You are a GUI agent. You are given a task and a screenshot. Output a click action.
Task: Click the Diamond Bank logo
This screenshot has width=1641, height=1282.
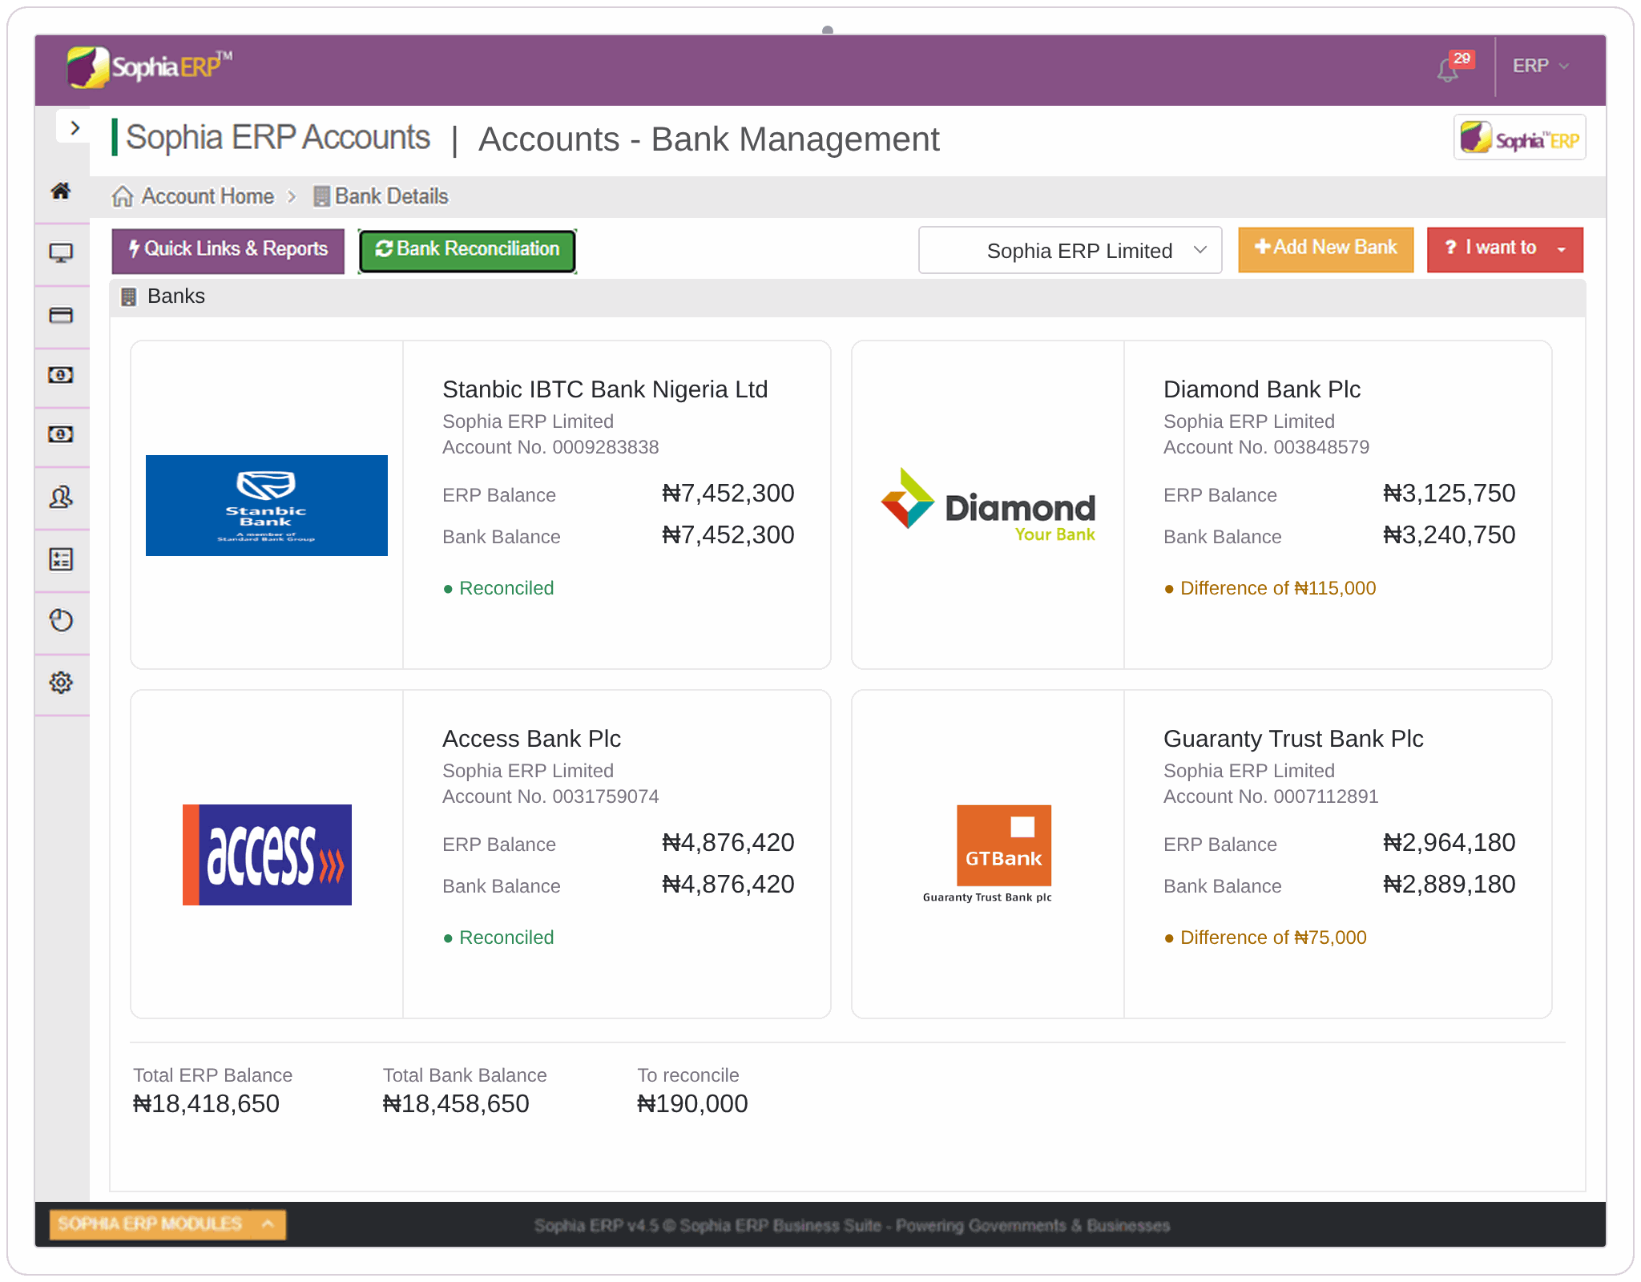click(988, 506)
